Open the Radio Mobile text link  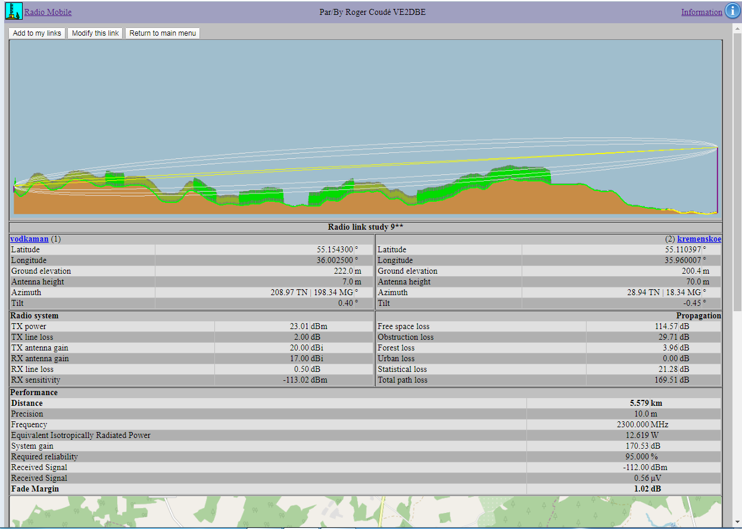pyautogui.click(x=48, y=12)
